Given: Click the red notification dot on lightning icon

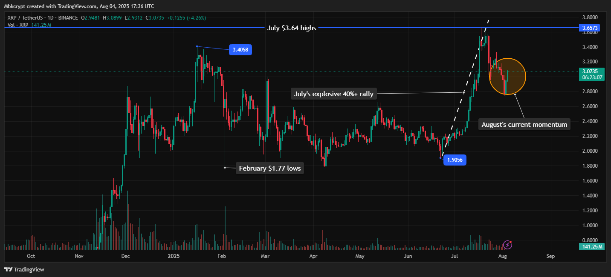Looking at the screenshot, I should (x=510, y=242).
